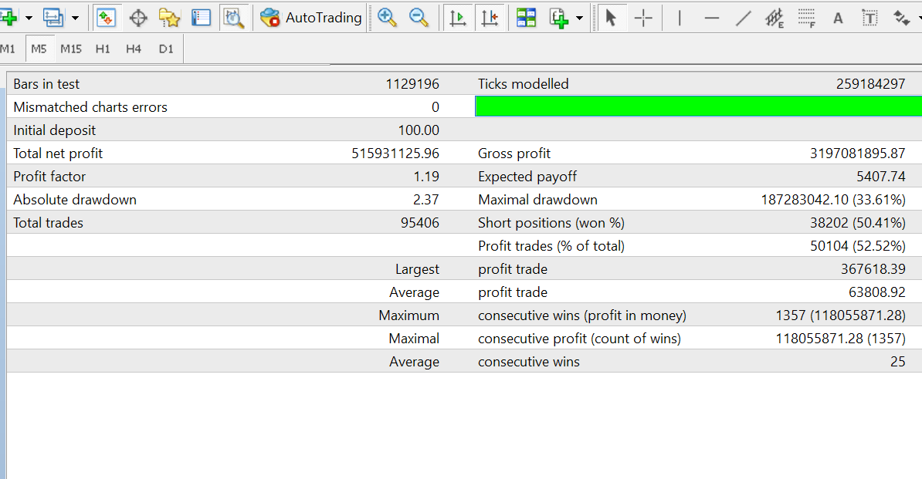Toggle the Terminal panel icon
This screenshot has height=479, width=922.
point(201,18)
